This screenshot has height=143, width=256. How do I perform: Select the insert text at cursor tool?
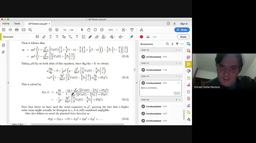click(70, 37)
